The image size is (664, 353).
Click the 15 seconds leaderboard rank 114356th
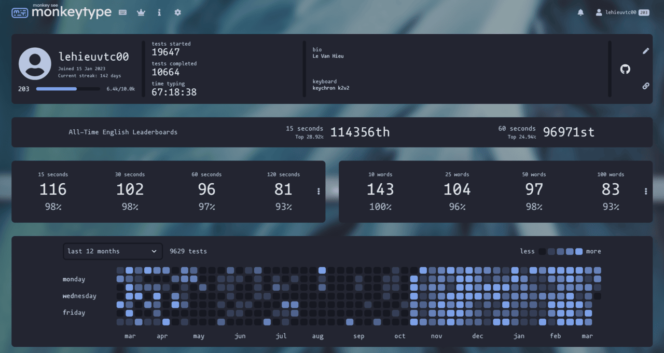(x=359, y=132)
